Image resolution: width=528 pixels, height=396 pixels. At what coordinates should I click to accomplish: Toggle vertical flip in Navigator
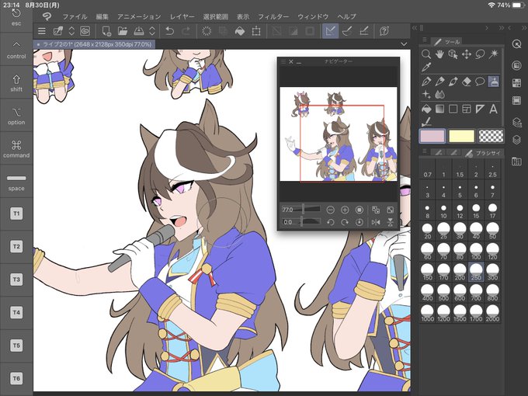(391, 222)
